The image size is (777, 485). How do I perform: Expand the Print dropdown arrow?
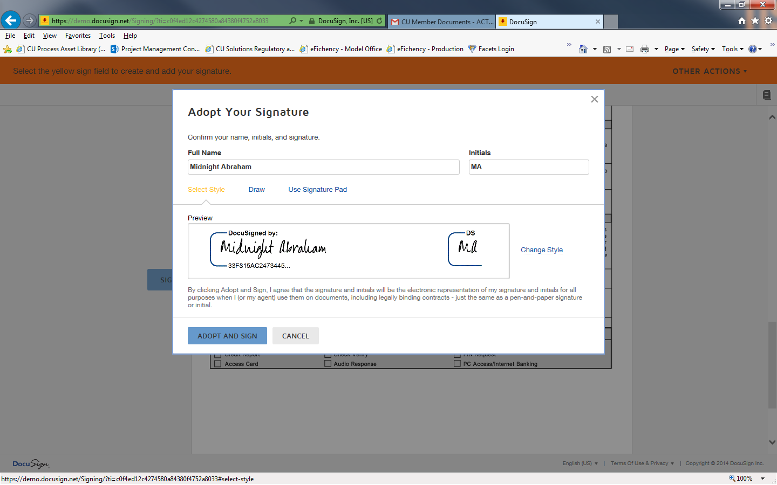(x=656, y=49)
